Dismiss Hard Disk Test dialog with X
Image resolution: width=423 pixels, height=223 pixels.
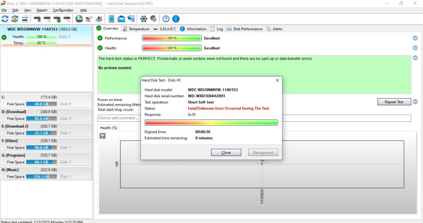pos(277,80)
